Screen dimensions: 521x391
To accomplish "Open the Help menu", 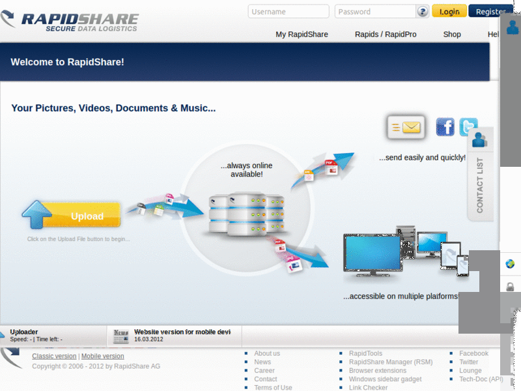I will (x=494, y=35).
